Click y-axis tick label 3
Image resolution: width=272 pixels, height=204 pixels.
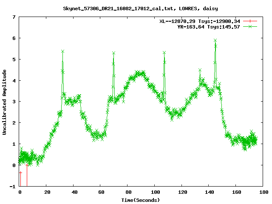click(x=14, y=102)
